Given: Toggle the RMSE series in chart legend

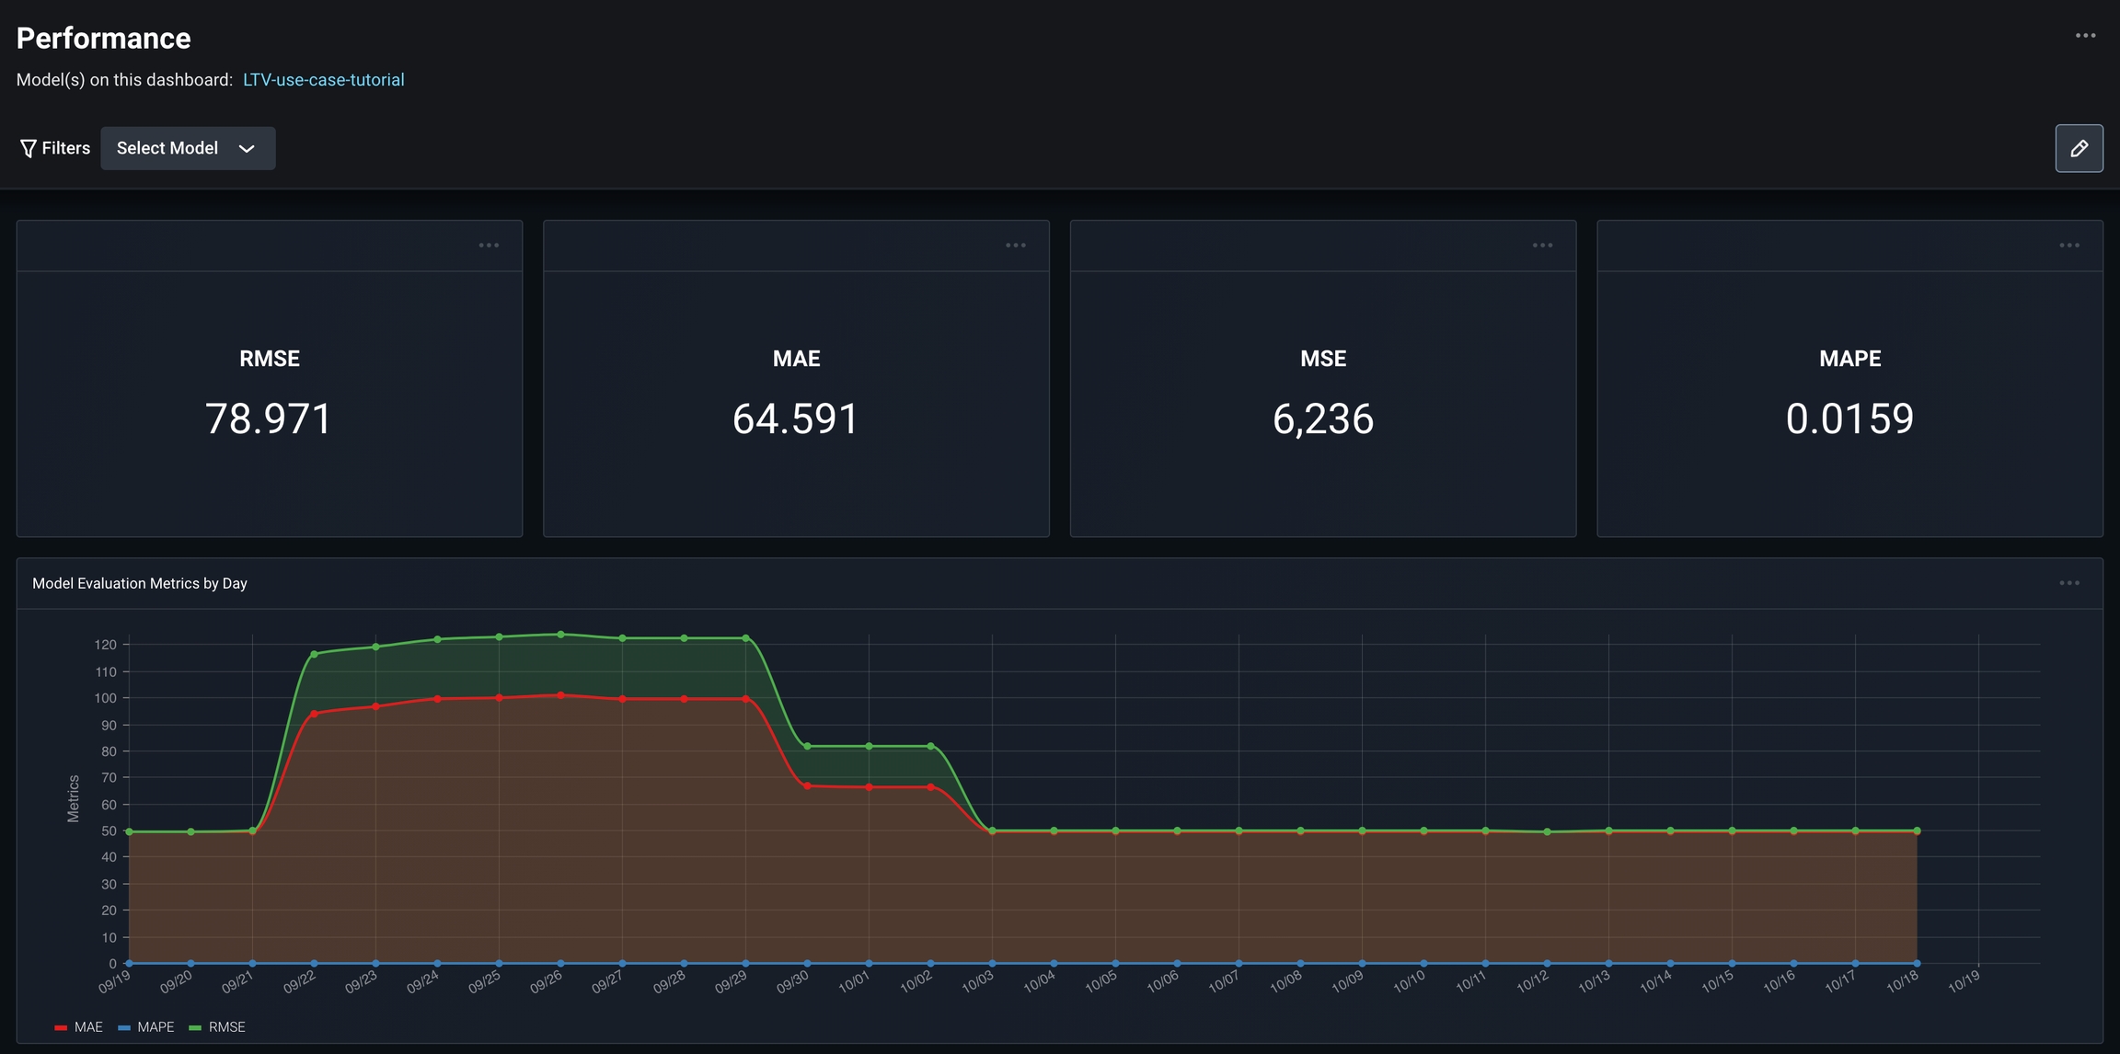Looking at the screenshot, I should coord(226,1027).
